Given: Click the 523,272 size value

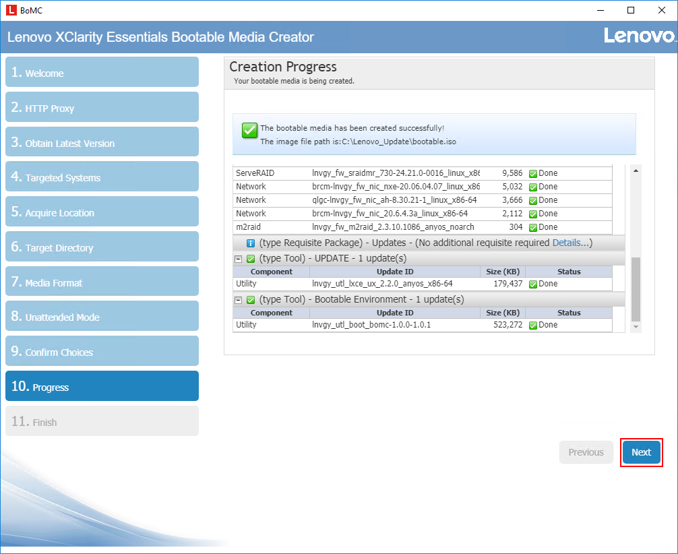Looking at the screenshot, I should (507, 325).
